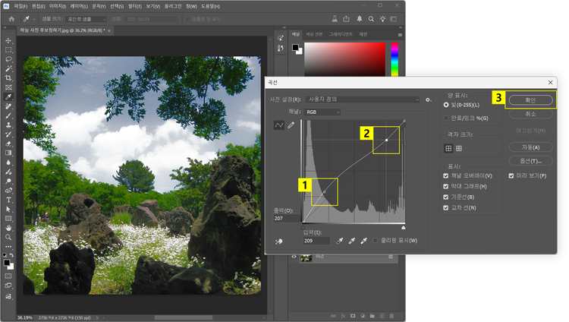This screenshot has width=569, height=322.
Task: Select the Lasso tool
Action: pyautogui.click(x=8, y=58)
